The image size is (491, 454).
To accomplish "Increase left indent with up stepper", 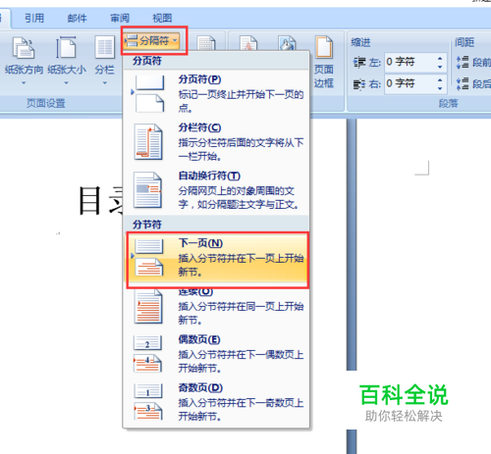I will (440, 58).
